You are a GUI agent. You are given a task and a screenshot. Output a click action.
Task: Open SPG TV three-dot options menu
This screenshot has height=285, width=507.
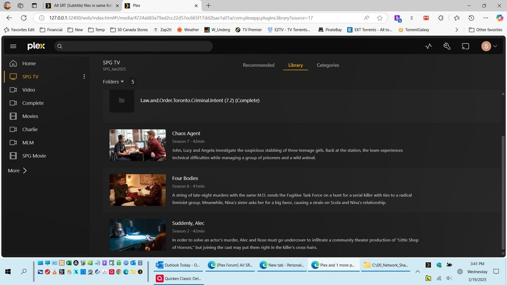point(84,77)
